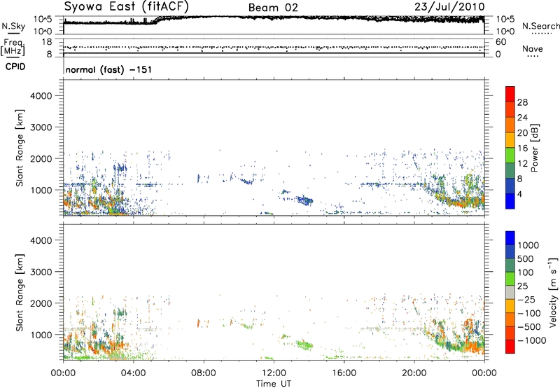Click the 'Beam 02' heading

(x=273, y=8)
